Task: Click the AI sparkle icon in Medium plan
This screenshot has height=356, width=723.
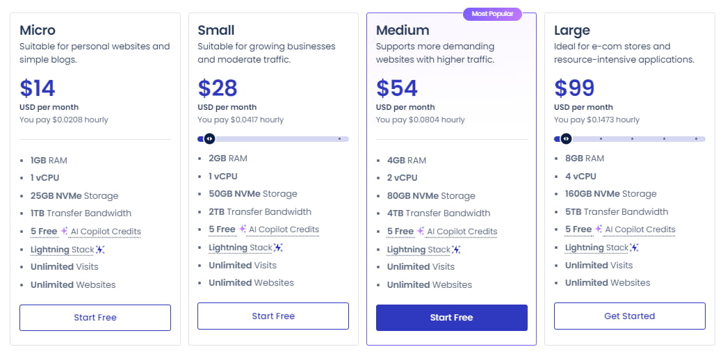Action: [x=421, y=232]
